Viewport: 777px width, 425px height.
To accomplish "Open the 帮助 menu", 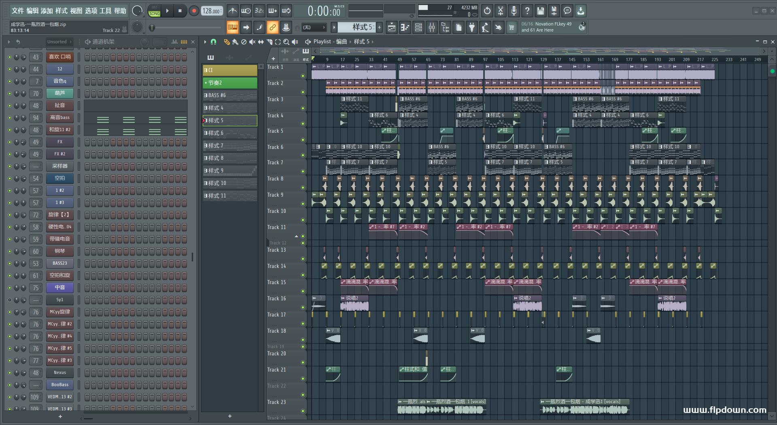I will 120,11.
